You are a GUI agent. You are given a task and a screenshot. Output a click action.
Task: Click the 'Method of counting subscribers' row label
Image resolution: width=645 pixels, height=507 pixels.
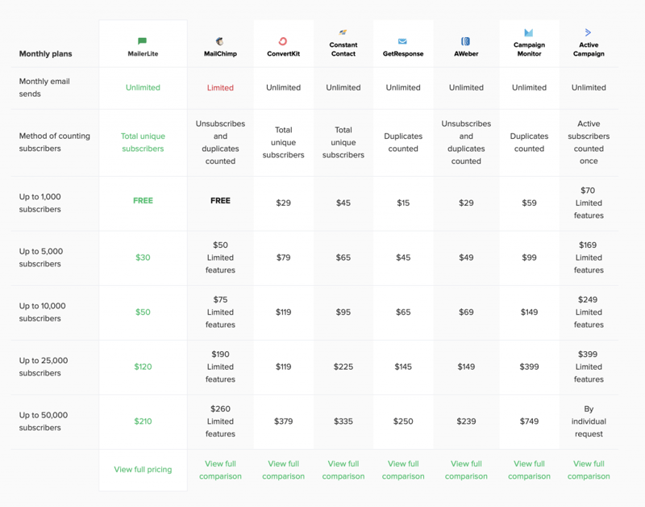coord(54,142)
